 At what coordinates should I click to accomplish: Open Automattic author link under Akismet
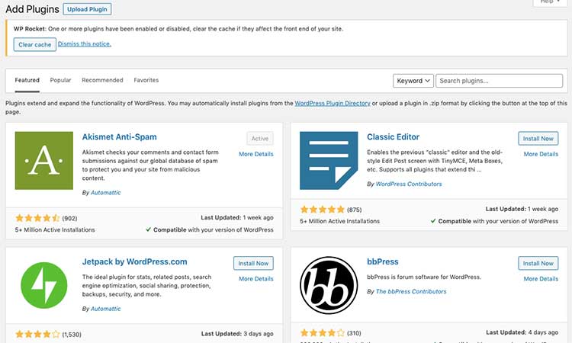coord(105,192)
